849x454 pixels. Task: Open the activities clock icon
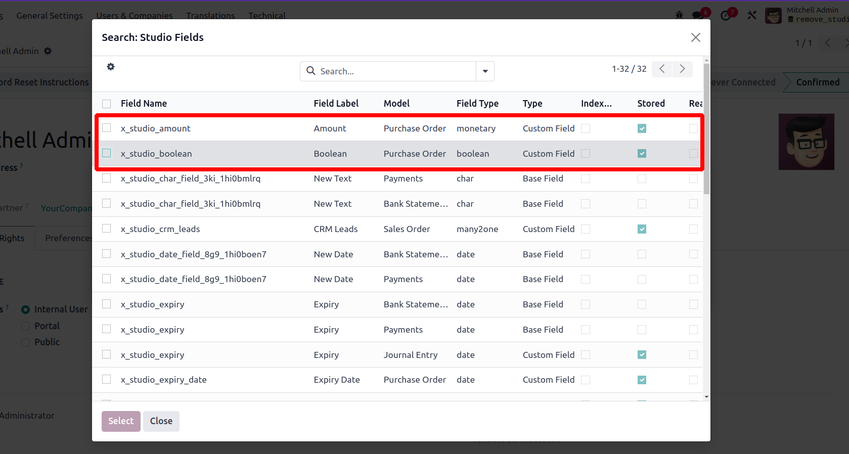pyautogui.click(x=726, y=15)
